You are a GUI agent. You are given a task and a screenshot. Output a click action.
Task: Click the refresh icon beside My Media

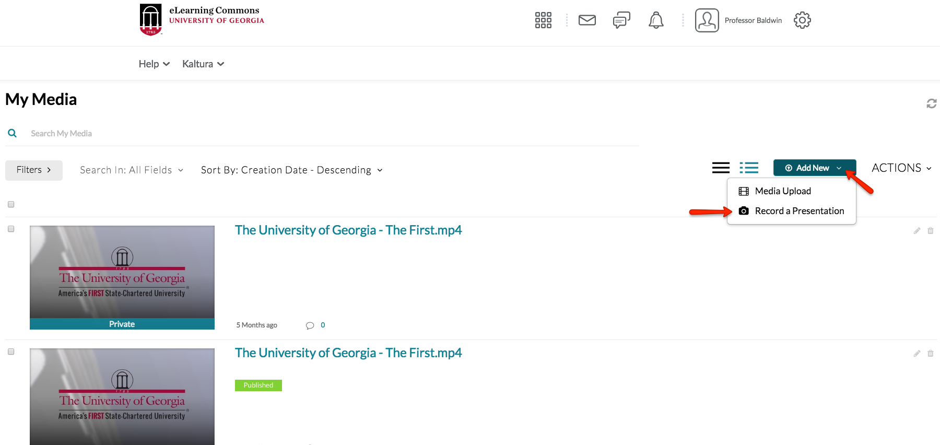pos(931,103)
